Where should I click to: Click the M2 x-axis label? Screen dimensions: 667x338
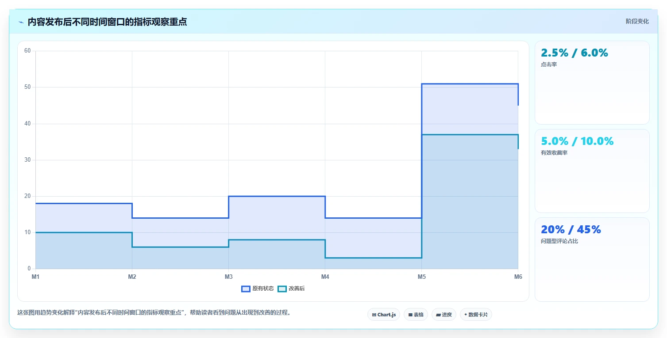tap(132, 277)
